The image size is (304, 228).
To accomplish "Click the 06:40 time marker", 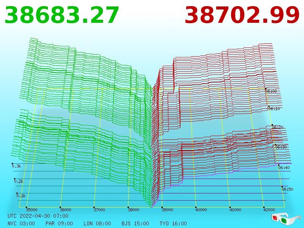I will click(284, 168).
